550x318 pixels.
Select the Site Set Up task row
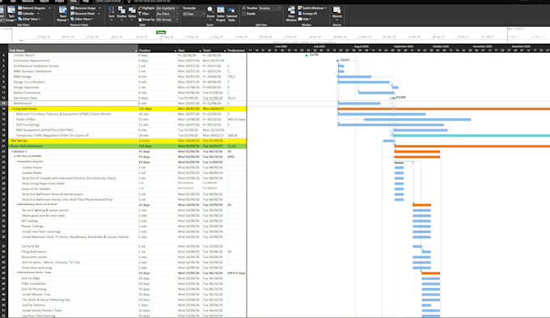(127, 141)
